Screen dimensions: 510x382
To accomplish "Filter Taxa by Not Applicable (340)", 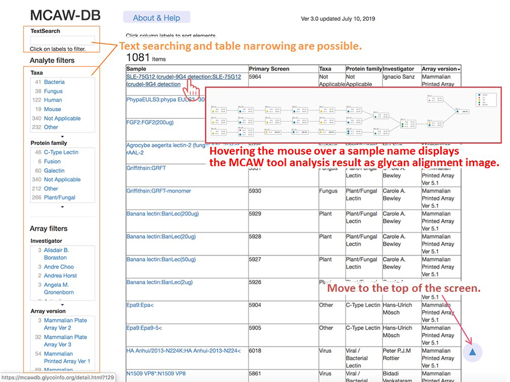I will point(62,118).
